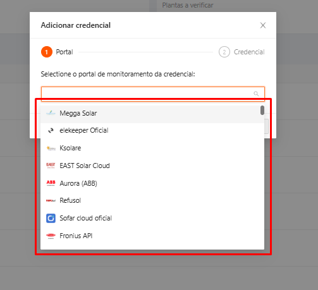318x290 pixels.
Task: Click the Fronius logo icon
Action: click(x=51, y=236)
